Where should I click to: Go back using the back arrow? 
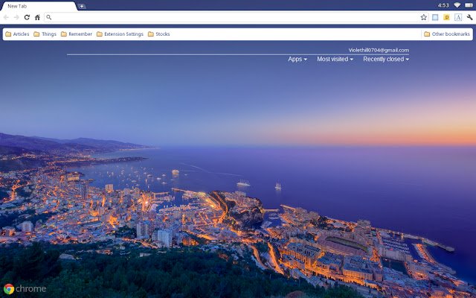click(6, 17)
